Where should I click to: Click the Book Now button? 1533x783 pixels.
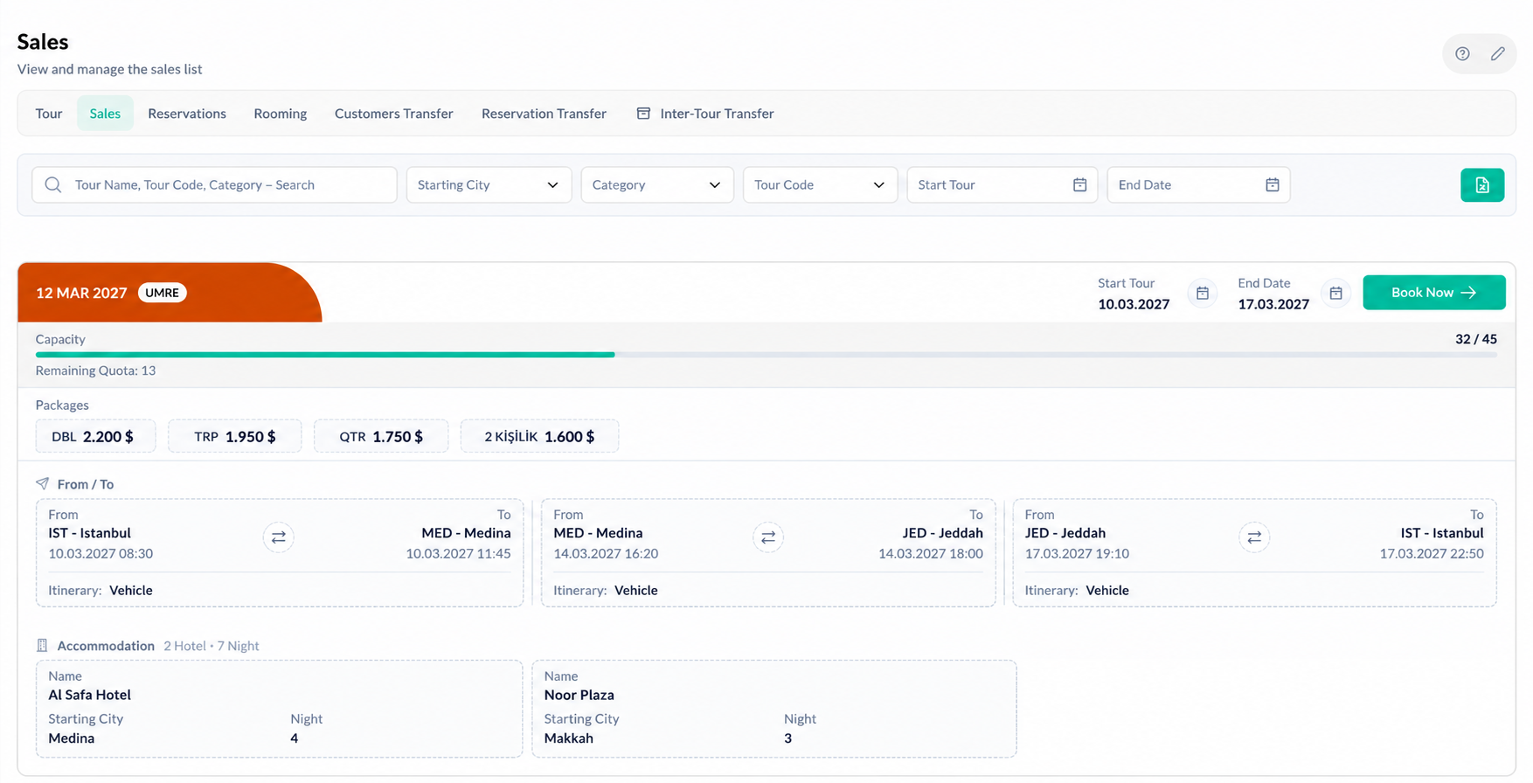coord(1434,293)
